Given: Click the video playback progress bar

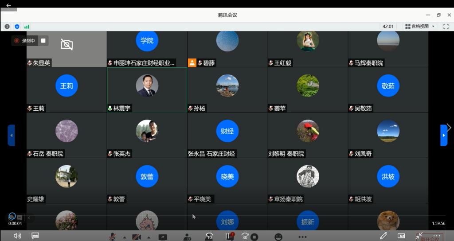Looking at the screenshot, I should coord(222,216).
